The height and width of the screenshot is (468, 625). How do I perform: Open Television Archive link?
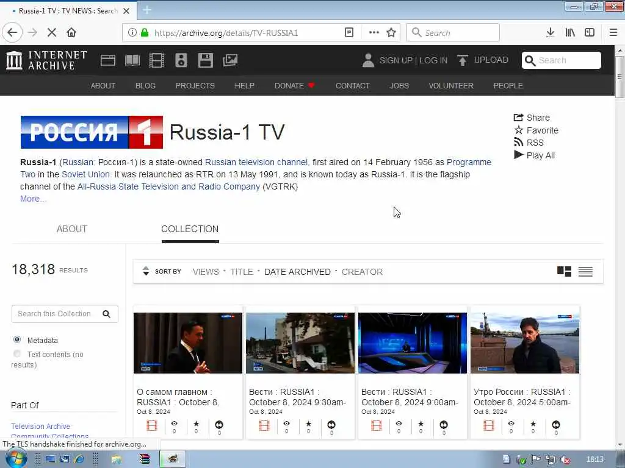pyautogui.click(x=40, y=426)
